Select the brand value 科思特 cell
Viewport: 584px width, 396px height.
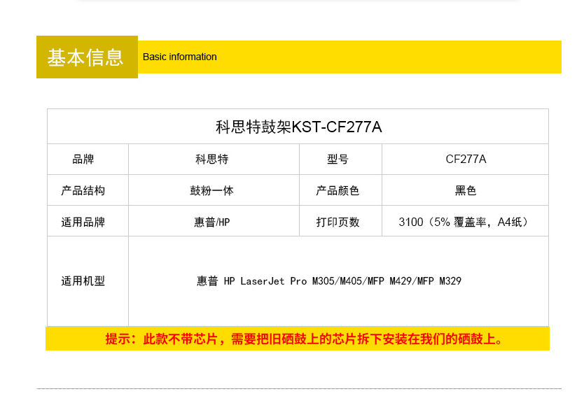(214, 160)
